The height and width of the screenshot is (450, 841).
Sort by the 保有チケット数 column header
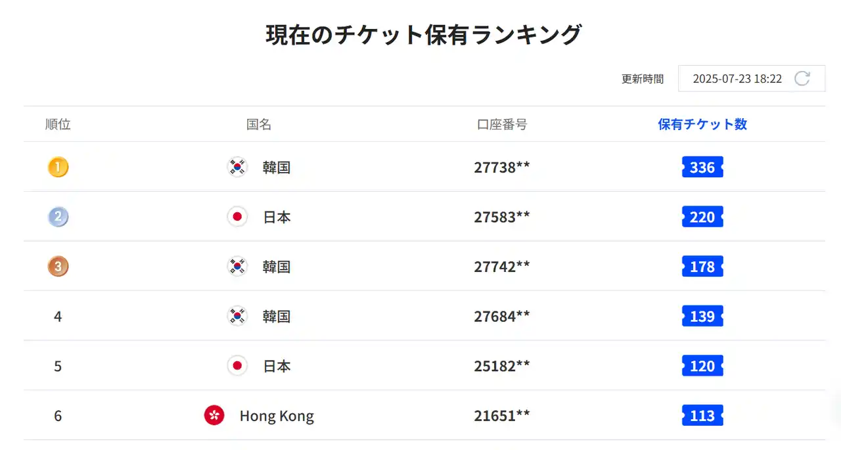point(702,124)
